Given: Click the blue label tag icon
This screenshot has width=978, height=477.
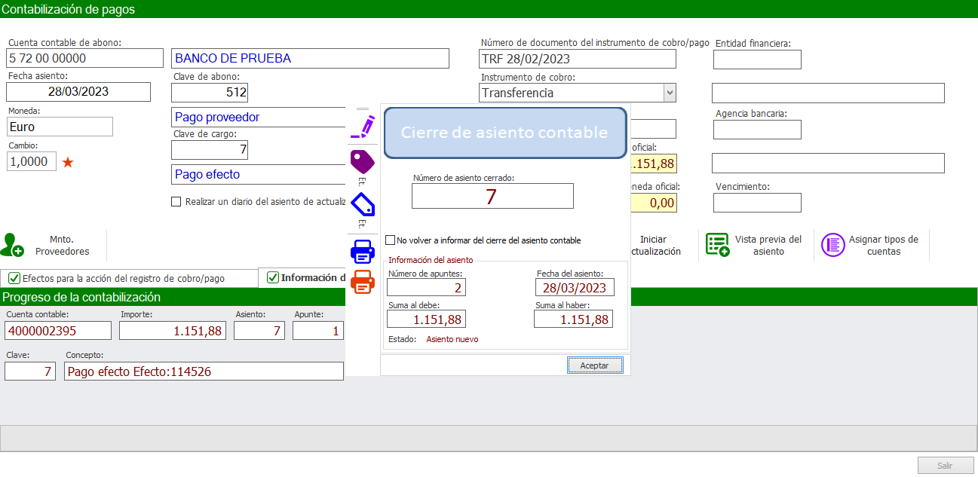Looking at the screenshot, I should coord(363,203).
